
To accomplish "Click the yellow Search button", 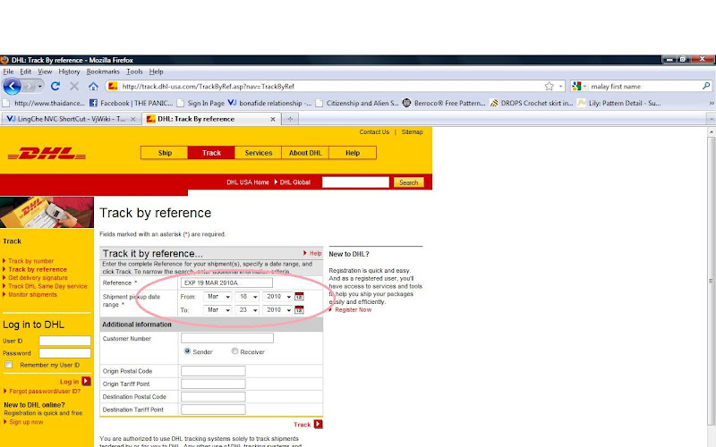I will click(409, 182).
